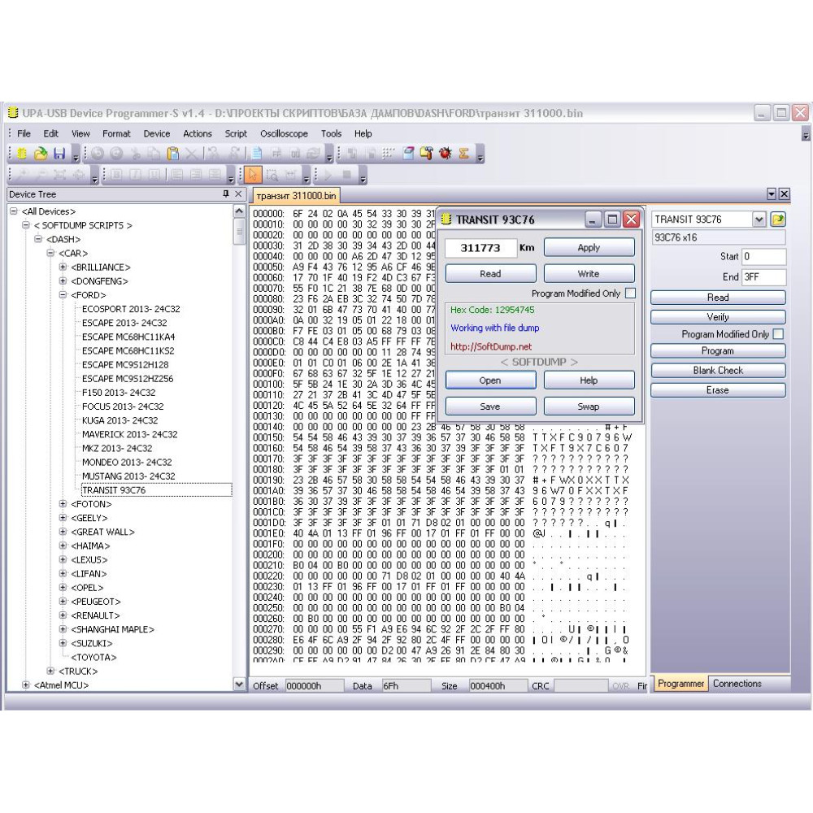Select ECOSPORT 2013- 24C32 tree item
This screenshot has height=813, width=813.
point(131,309)
